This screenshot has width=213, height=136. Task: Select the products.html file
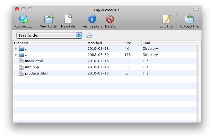click(x=37, y=73)
